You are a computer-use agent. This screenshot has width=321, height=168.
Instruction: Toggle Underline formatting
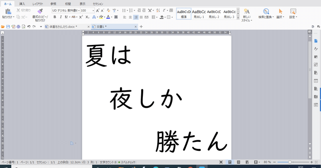point(66,17)
